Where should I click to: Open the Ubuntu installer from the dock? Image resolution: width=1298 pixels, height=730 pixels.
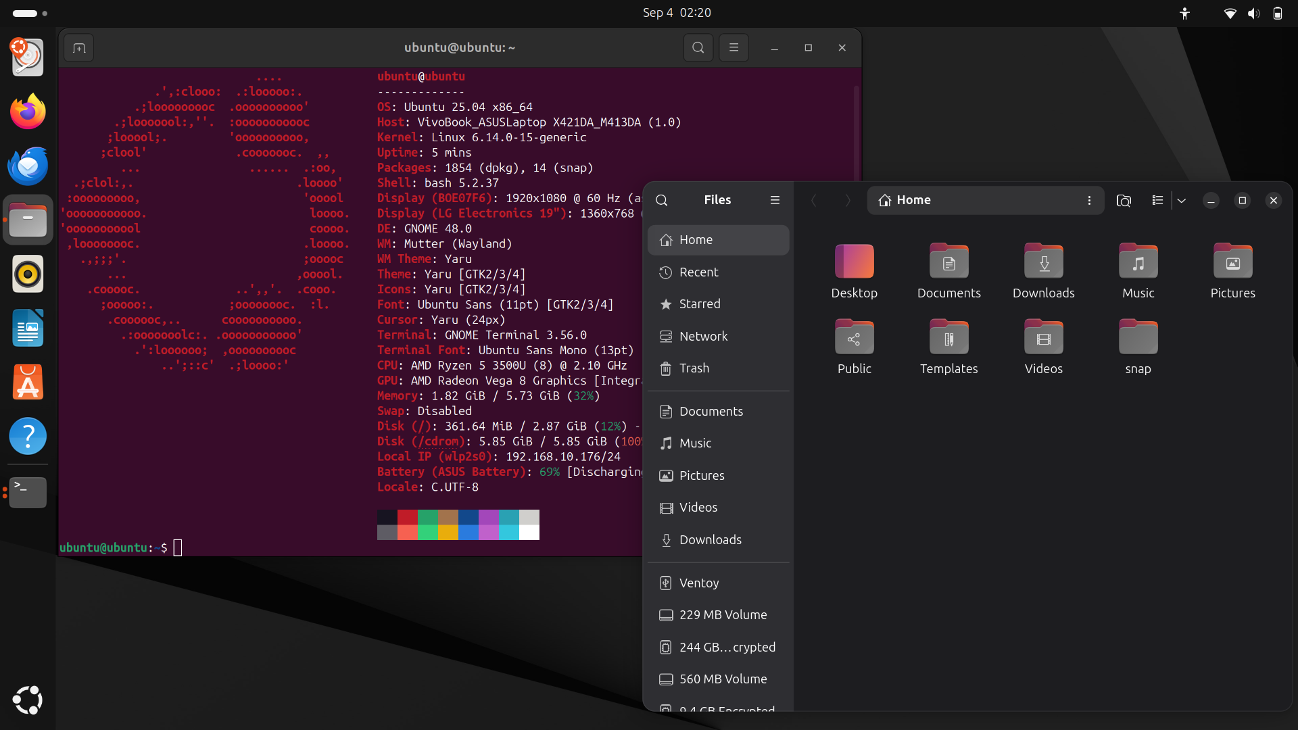click(x=28, y=57)
